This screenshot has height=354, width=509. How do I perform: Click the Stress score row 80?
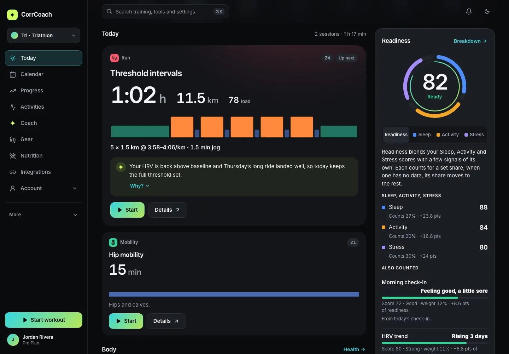coord(435,251)
